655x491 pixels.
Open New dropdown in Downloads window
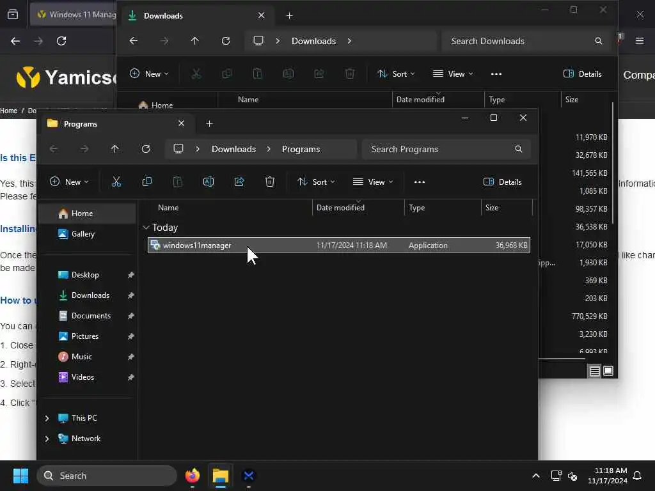tap(149, 74)
